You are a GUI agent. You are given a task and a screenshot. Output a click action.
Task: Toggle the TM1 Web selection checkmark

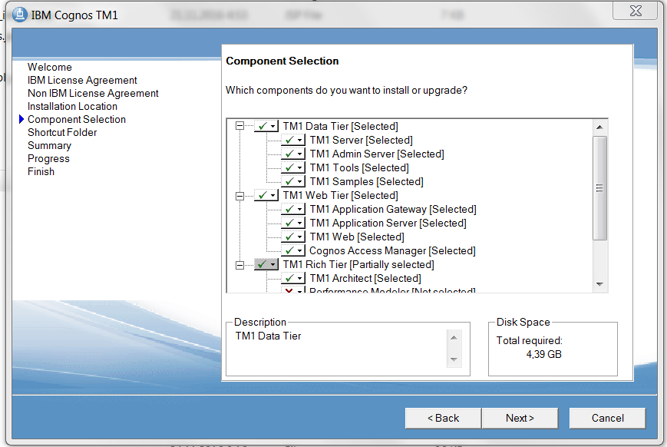pyautogui.click(x=293, y=237)
